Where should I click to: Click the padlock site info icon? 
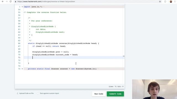[x=15, y=2]
